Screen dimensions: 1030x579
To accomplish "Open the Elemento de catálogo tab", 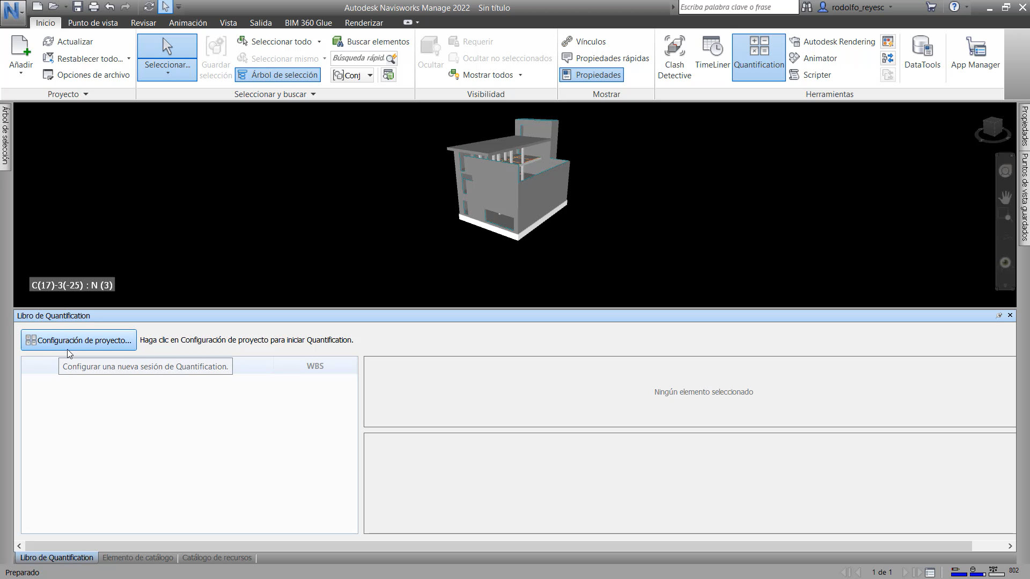I will 137,558.
